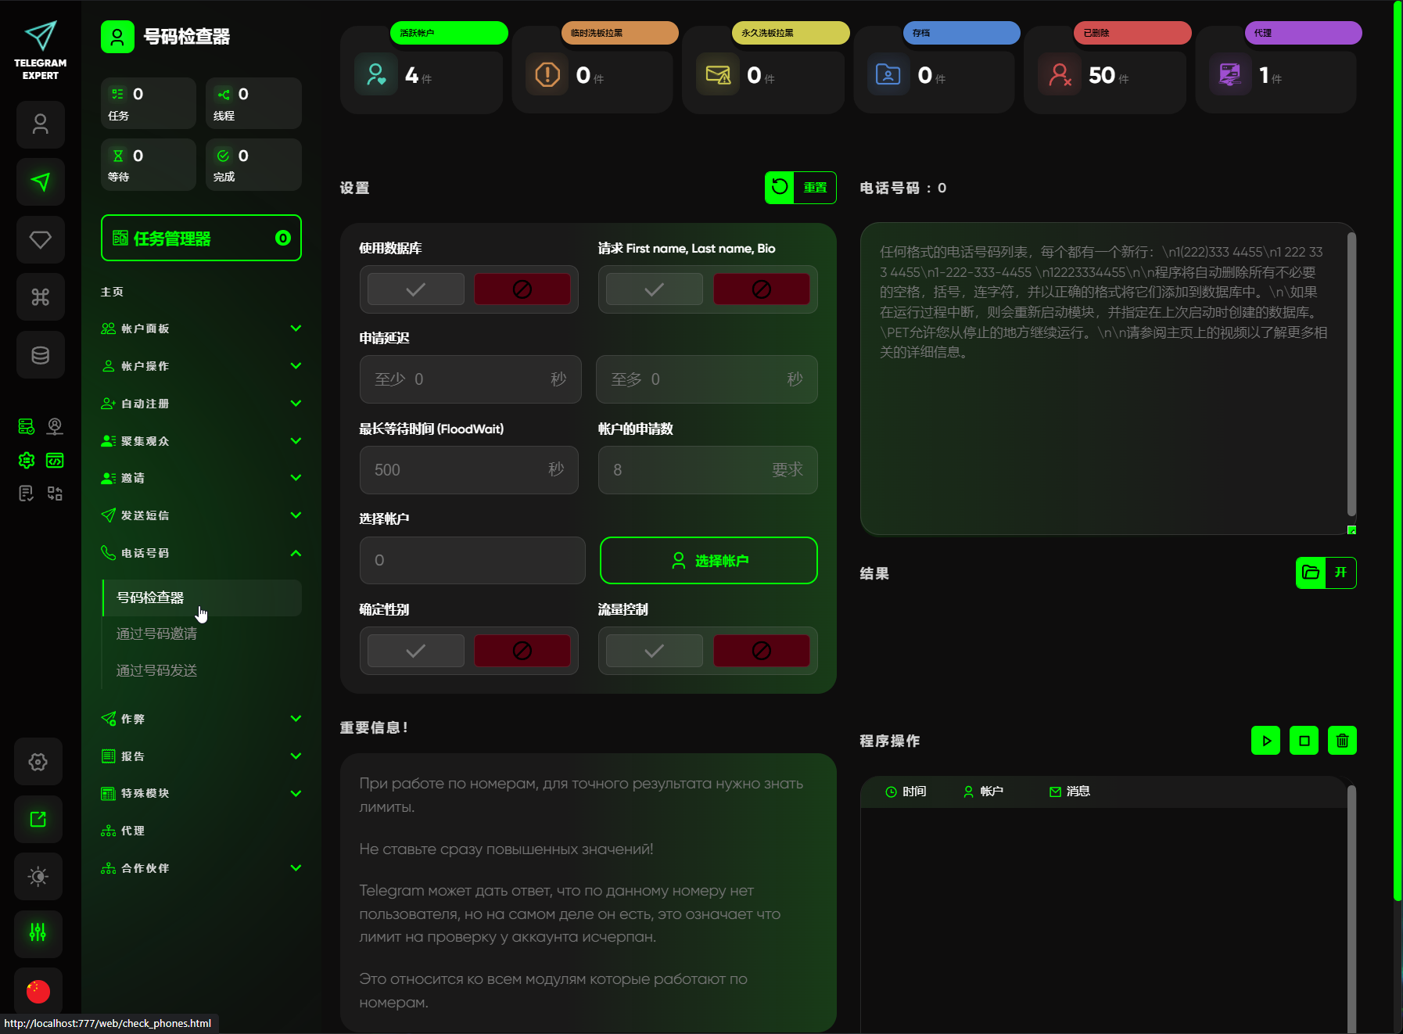Enable 流量控制 with the checkmark toggle

(x=654, y=651)
